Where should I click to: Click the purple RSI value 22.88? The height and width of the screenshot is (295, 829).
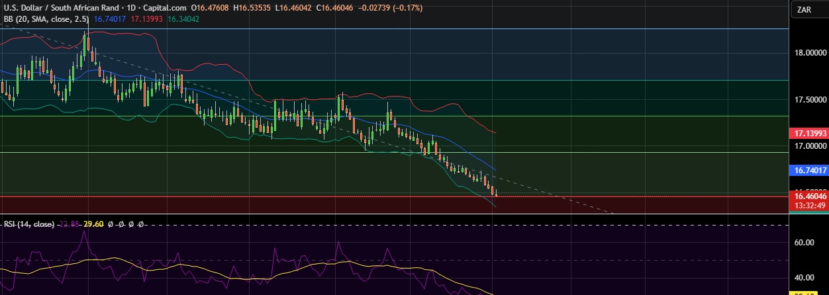70,224
